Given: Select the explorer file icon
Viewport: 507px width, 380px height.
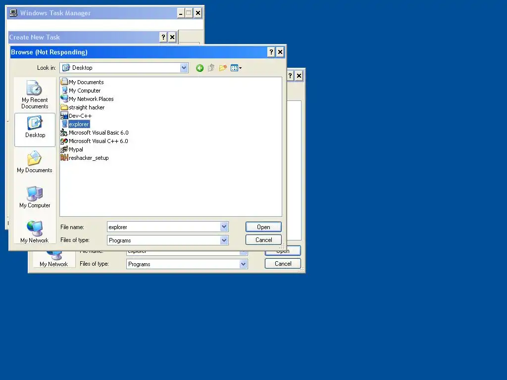Looking at the screenshot, I should tap(64, 124).
